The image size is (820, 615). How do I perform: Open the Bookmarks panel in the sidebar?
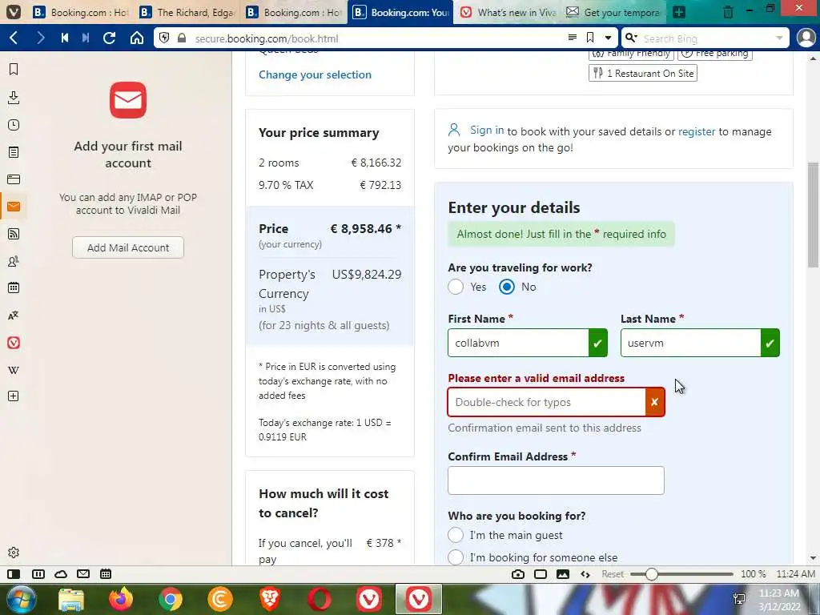(x=14, y=70)
